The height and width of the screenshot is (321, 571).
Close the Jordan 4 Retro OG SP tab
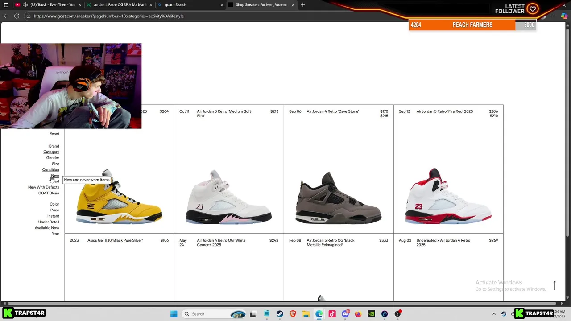tap(151, 5)
